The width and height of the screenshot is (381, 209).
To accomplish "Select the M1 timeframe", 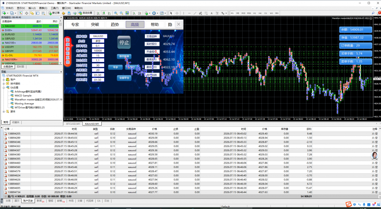I will point(232,13).
